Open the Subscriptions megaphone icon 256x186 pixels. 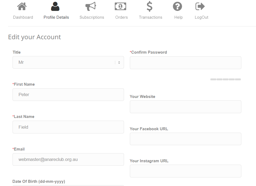tap(91, 6)
